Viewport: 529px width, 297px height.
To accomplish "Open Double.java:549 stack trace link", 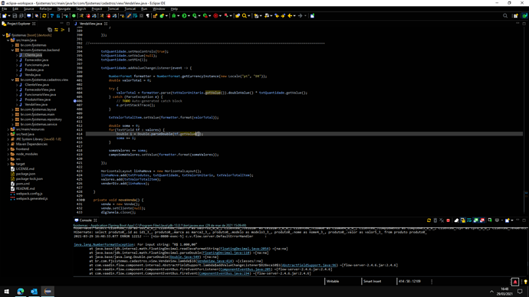I will point(185,257).
